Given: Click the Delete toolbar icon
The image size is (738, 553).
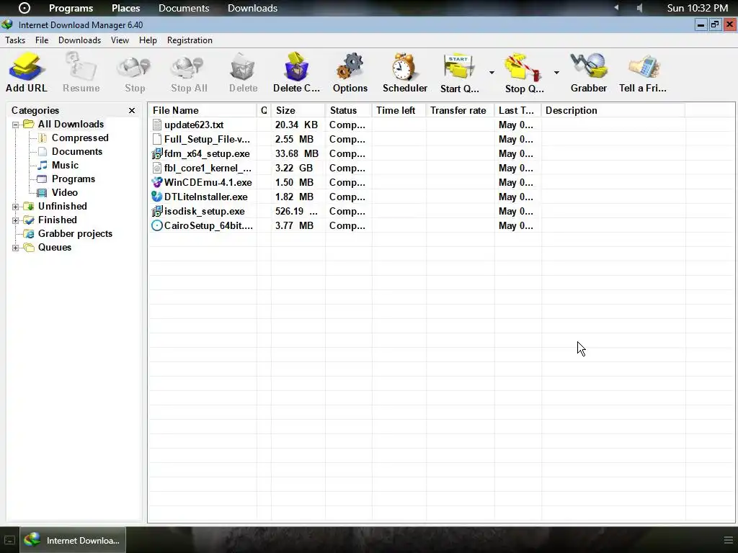Looking at the screenshot, I should point(243,66).
